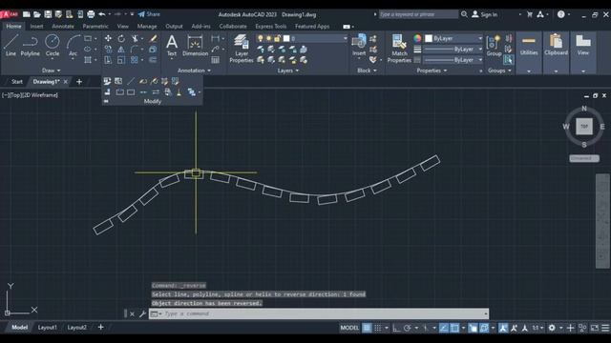Image resolution: width=611 pixels, height=343 pixels.
Task: Expand the Draw panel
Action: [x=51, y=71]
